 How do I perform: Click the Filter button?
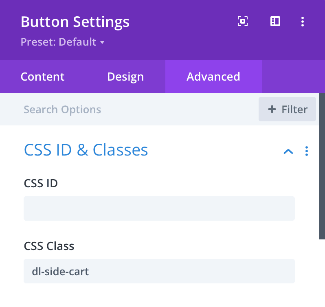287,109
